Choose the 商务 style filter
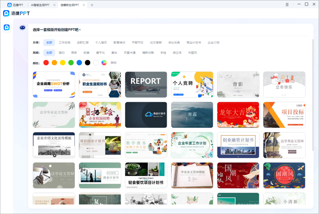Screen dimensions: 319x214 (74, 53)
